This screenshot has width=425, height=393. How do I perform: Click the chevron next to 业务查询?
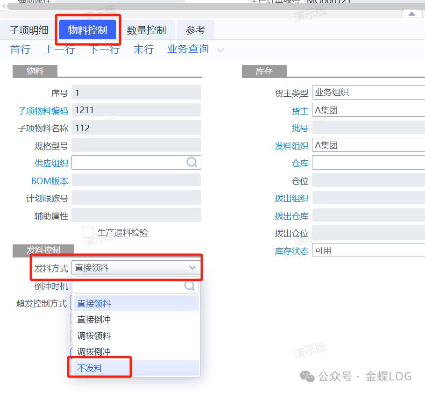220,50
